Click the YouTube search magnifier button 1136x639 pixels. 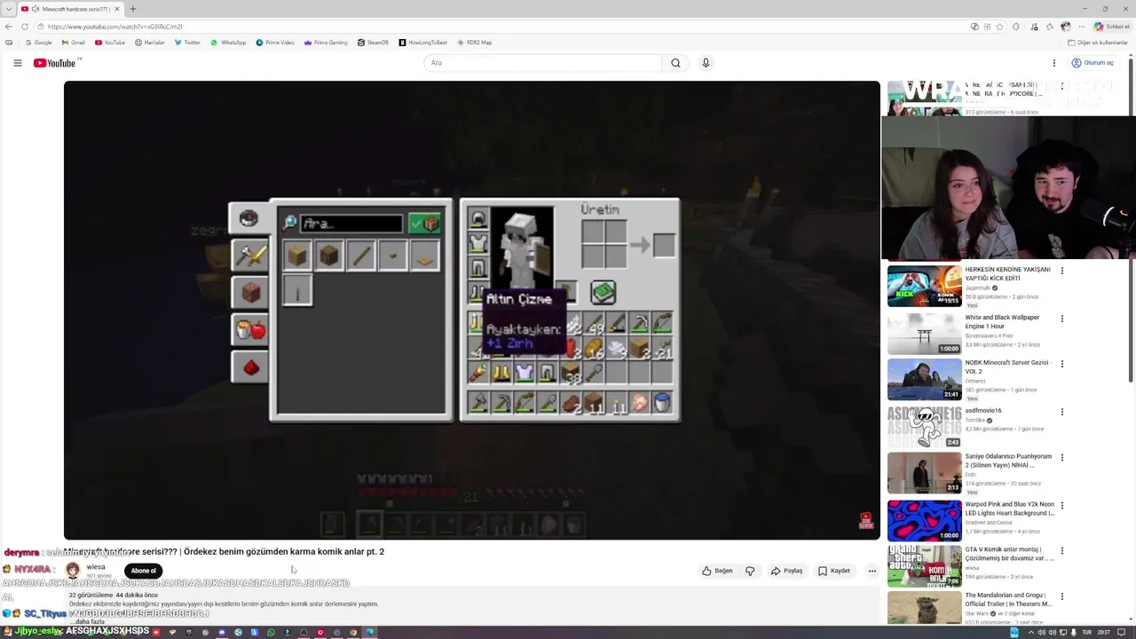675,63
